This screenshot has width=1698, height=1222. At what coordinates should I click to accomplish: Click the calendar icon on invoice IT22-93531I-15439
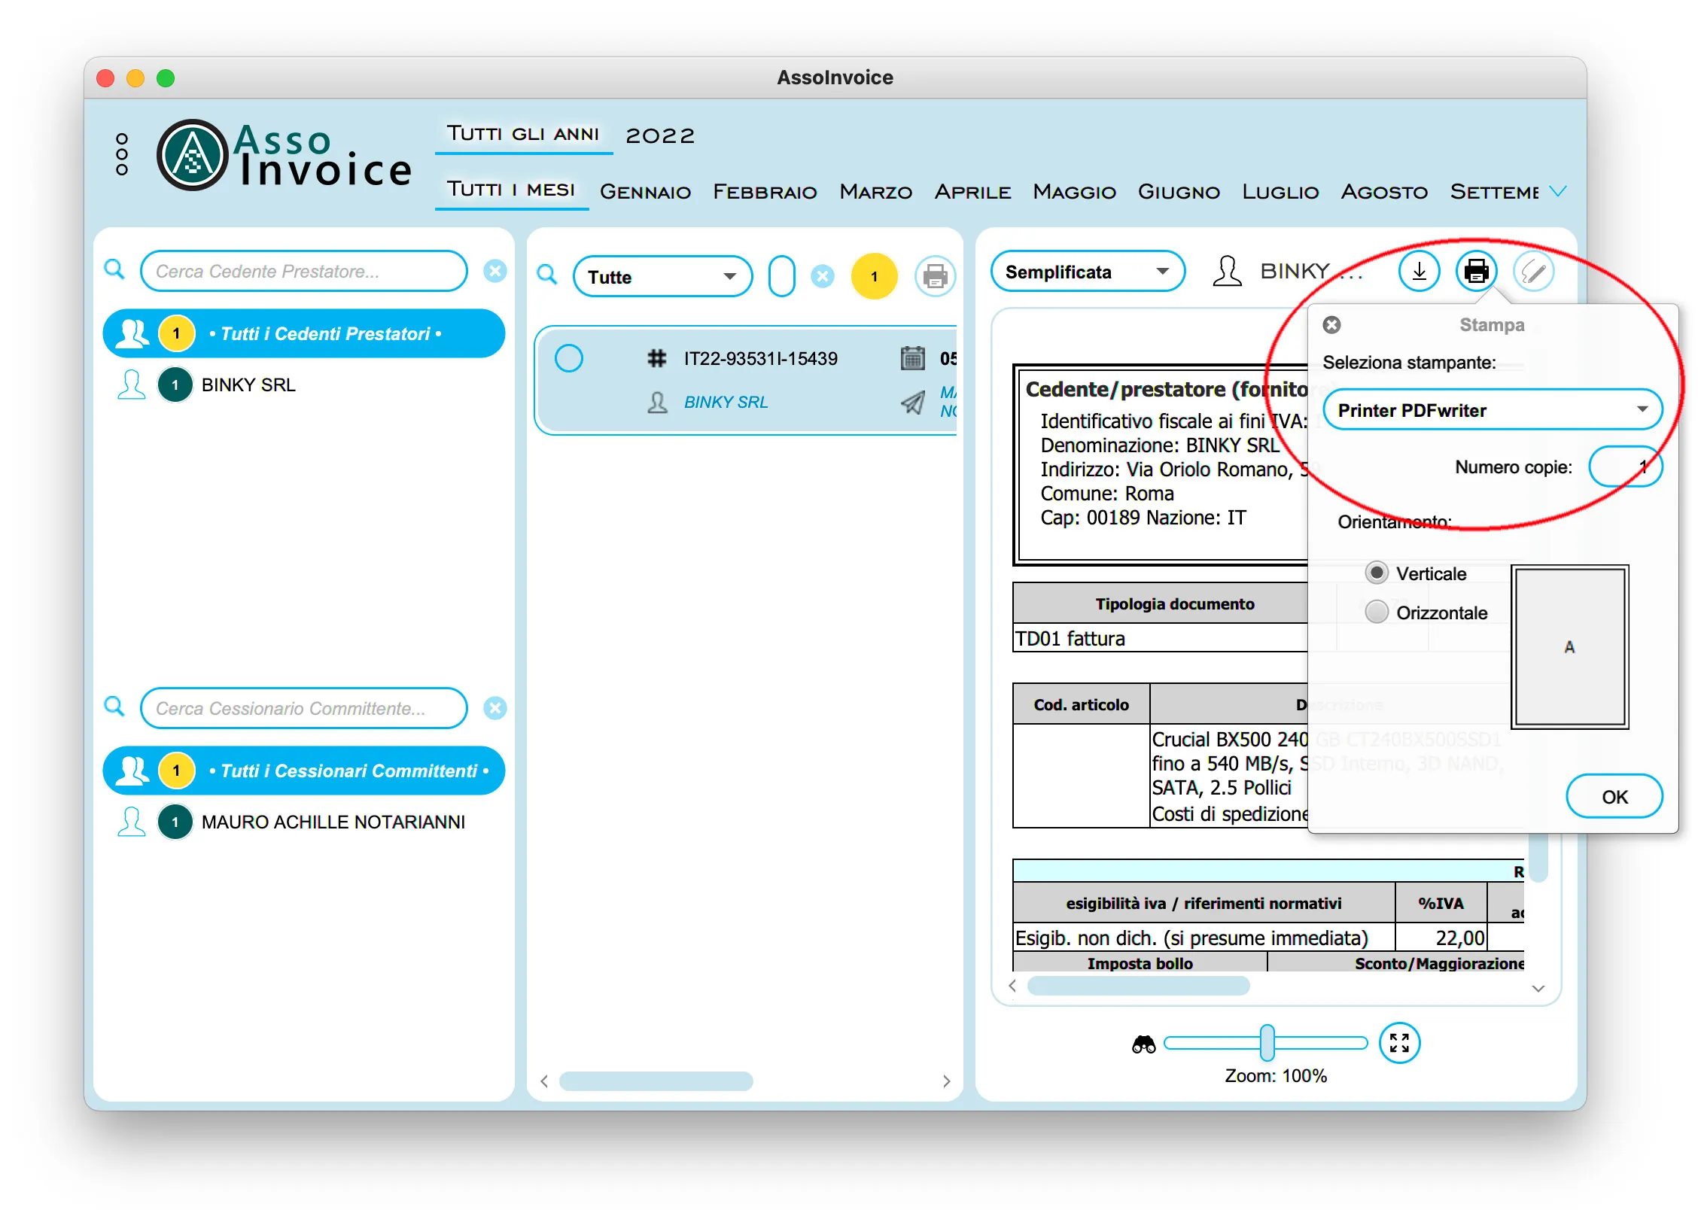point(913,358)
